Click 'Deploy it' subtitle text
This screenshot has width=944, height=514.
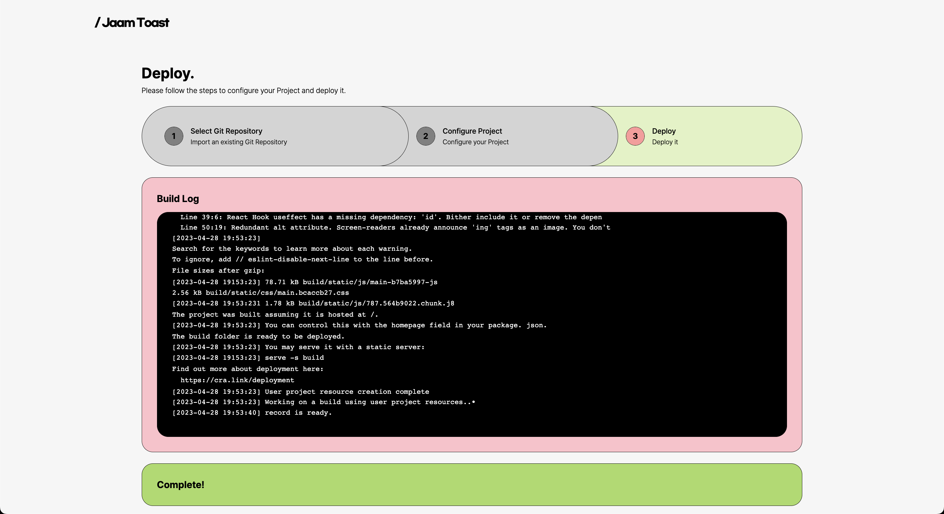pos(665,142)
